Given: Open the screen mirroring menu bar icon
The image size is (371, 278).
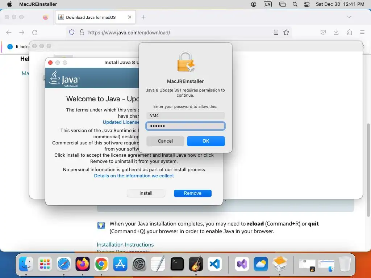Looking at the screenshot, I should [282, 4].
